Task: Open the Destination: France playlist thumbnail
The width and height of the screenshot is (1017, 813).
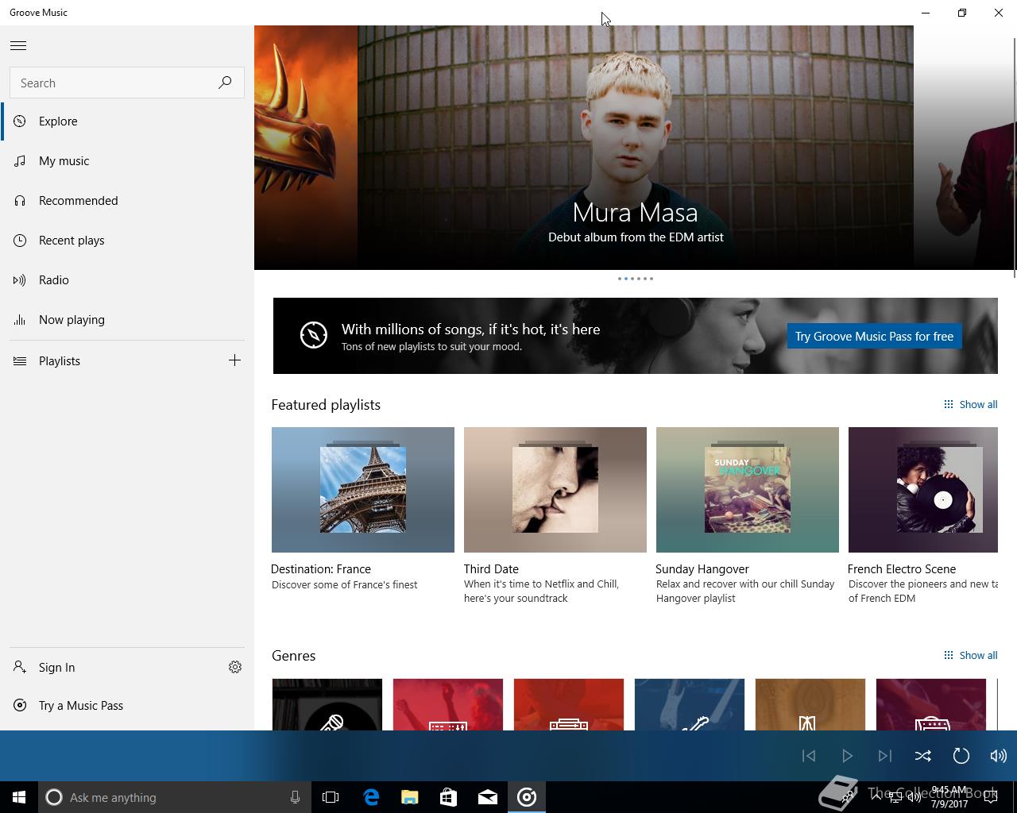Action: pyautogui.click(x=363, y=490)
